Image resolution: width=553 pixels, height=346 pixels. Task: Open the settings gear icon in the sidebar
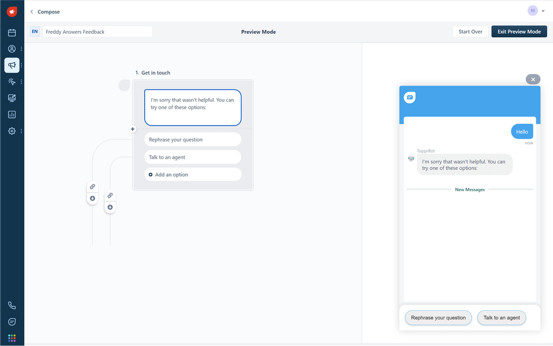coord(12,131)
